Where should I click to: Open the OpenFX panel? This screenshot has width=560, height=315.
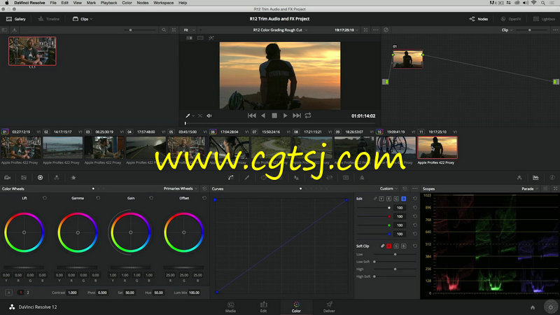(511, 19)
